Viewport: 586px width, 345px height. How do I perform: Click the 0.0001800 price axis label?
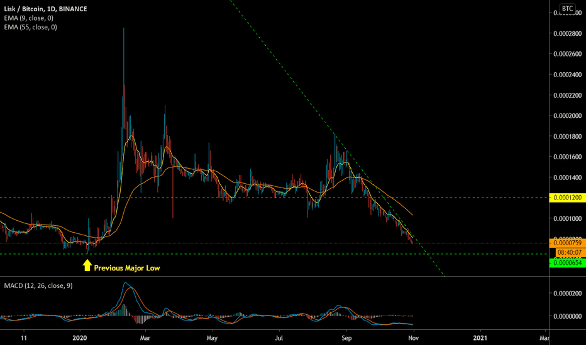567,137
